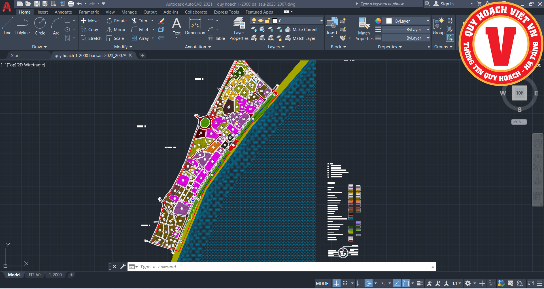The image size is (544, 289).
Task: Select the Circle drawing tool
Action: [x=40, y=26]
